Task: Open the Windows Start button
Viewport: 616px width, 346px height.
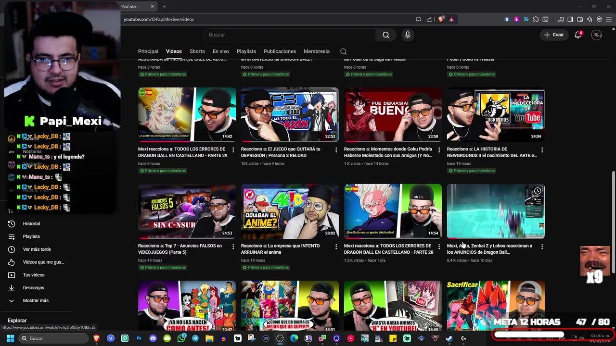Action: click(10, 338)
